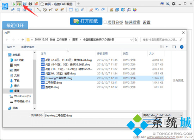
Task: Open the 设置 link
Action: (x=146, y=22)
